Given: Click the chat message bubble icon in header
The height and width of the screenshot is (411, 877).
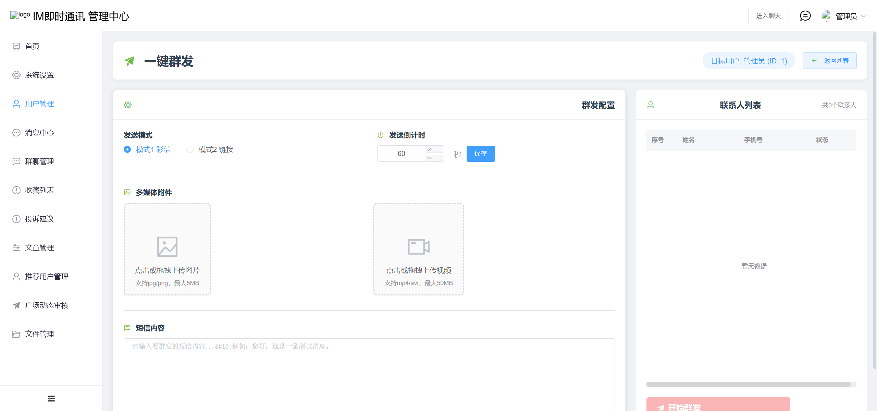Looking at the screenshot, I should tap(805, 16).
